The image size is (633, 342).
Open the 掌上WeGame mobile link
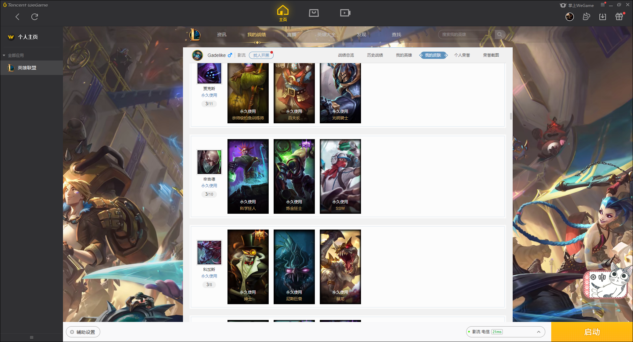click(577, 5)
